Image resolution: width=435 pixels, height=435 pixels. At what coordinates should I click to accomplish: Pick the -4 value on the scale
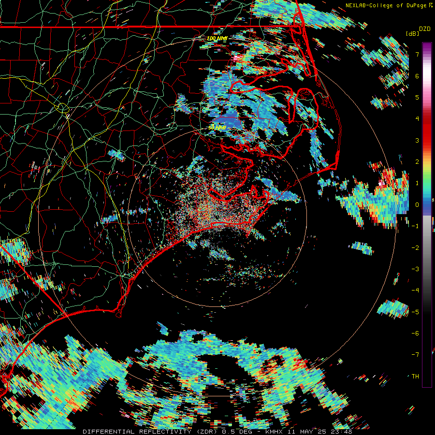[415, 290]
